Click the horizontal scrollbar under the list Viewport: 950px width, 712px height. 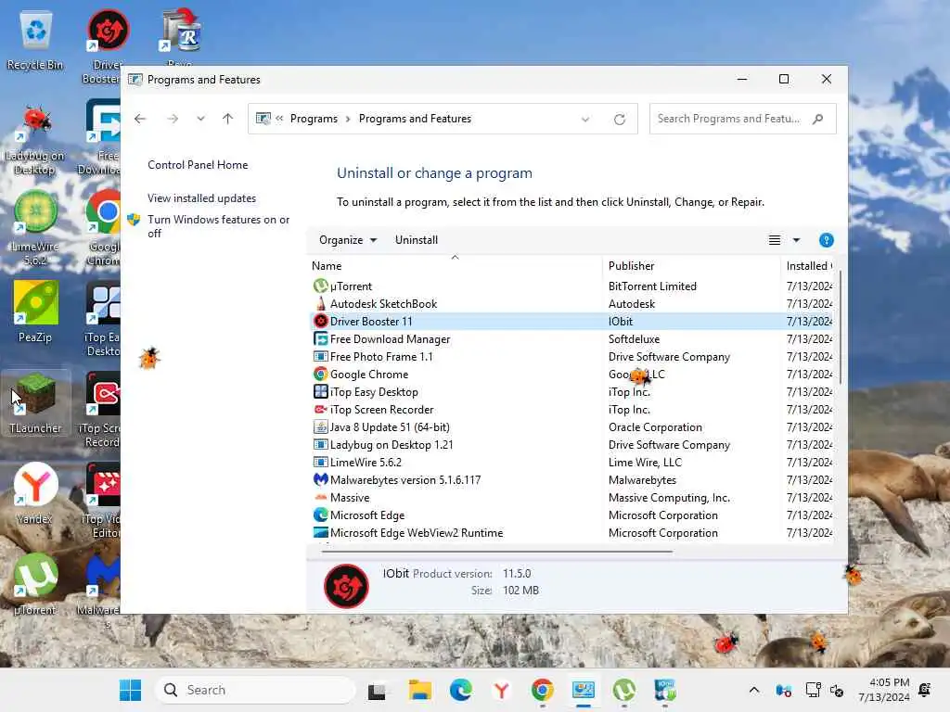497,552
